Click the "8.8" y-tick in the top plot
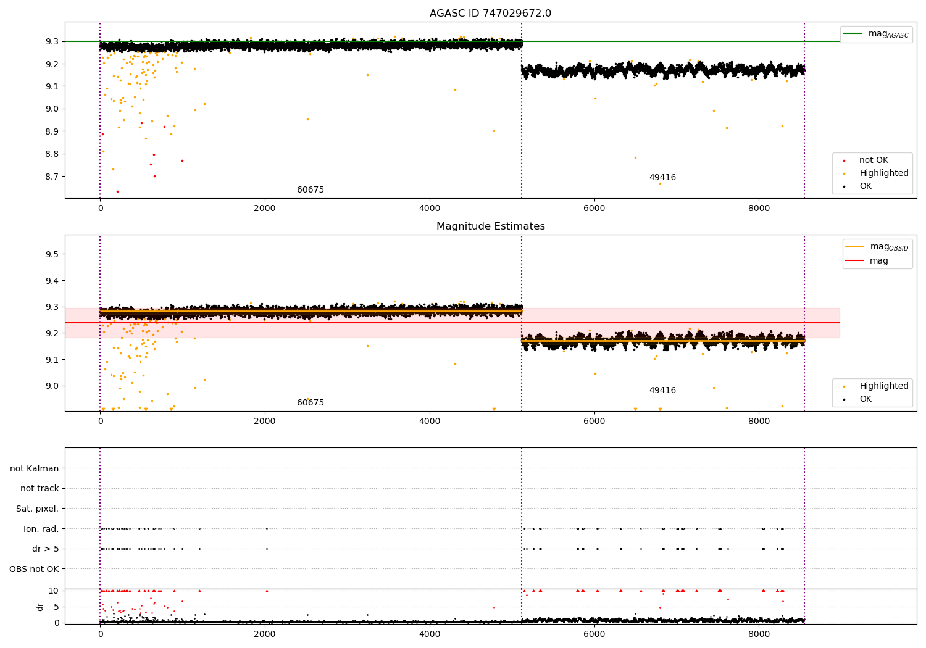 coord(52,154)
